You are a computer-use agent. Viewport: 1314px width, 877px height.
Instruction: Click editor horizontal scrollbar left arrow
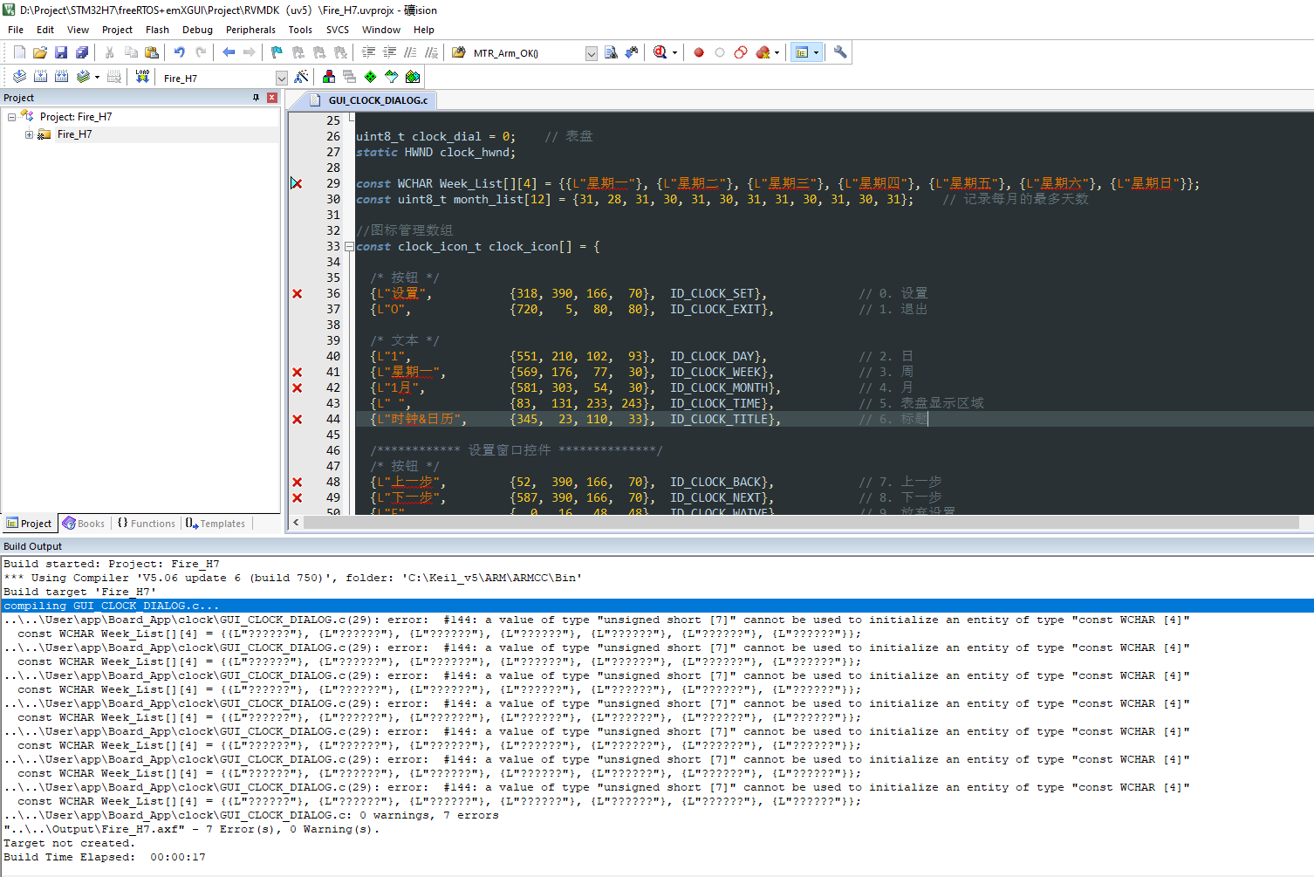coord(296,523)
